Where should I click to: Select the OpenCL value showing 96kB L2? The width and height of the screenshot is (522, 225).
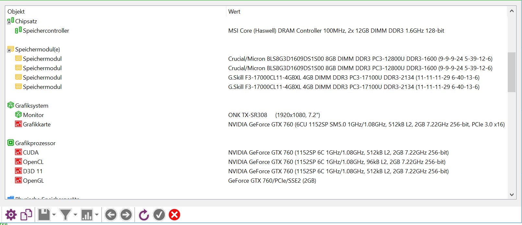(337, 162)
